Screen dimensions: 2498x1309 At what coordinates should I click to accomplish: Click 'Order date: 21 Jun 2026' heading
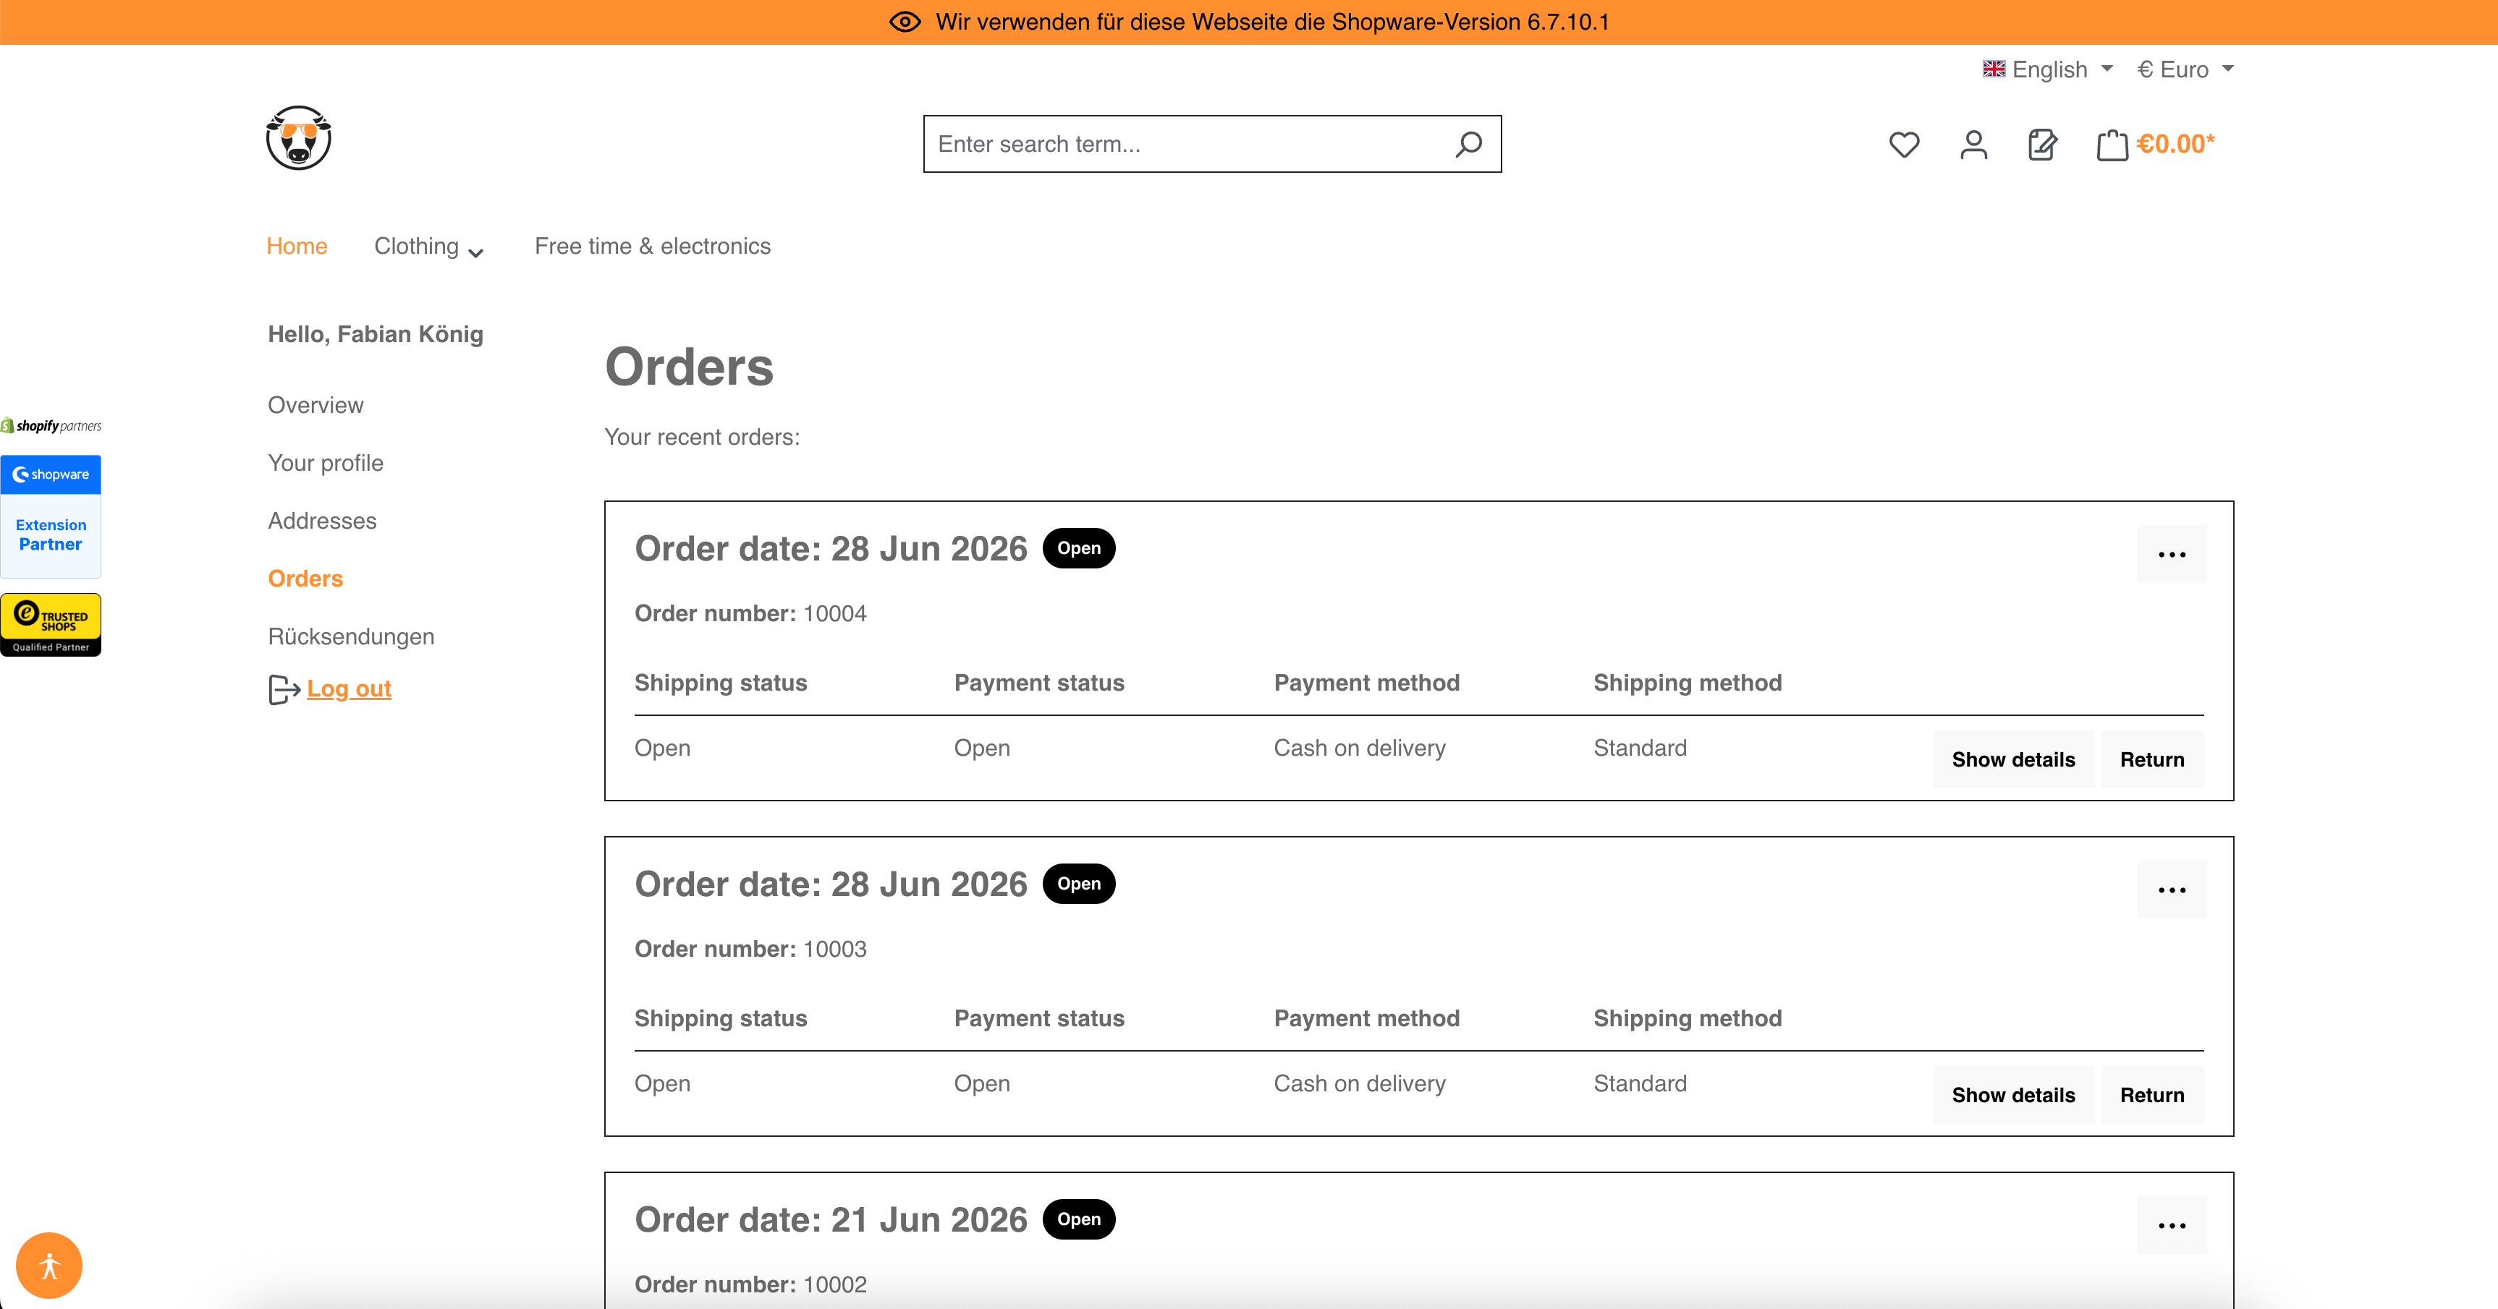(830, 1219)
